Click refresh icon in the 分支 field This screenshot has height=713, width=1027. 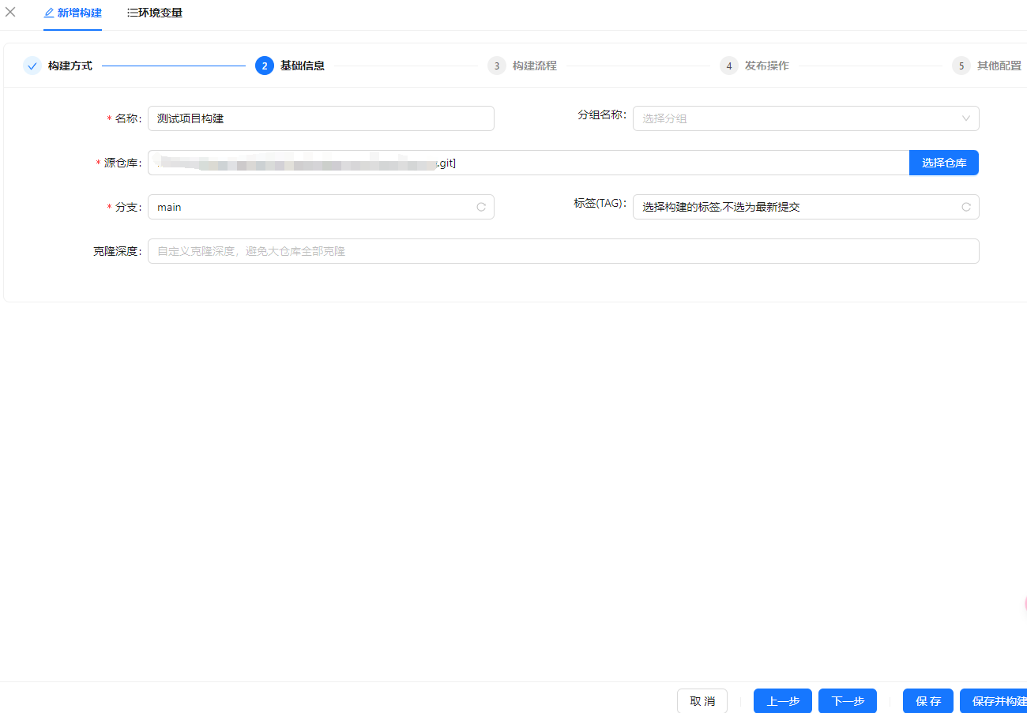pos(481,207)
